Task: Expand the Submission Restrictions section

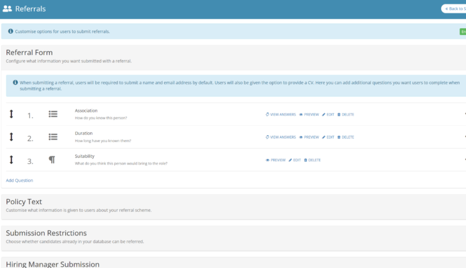Action: tap(46, 233)
